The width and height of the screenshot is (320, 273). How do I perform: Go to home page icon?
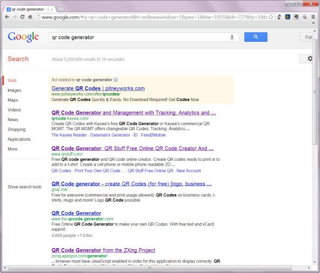[30, 17]
